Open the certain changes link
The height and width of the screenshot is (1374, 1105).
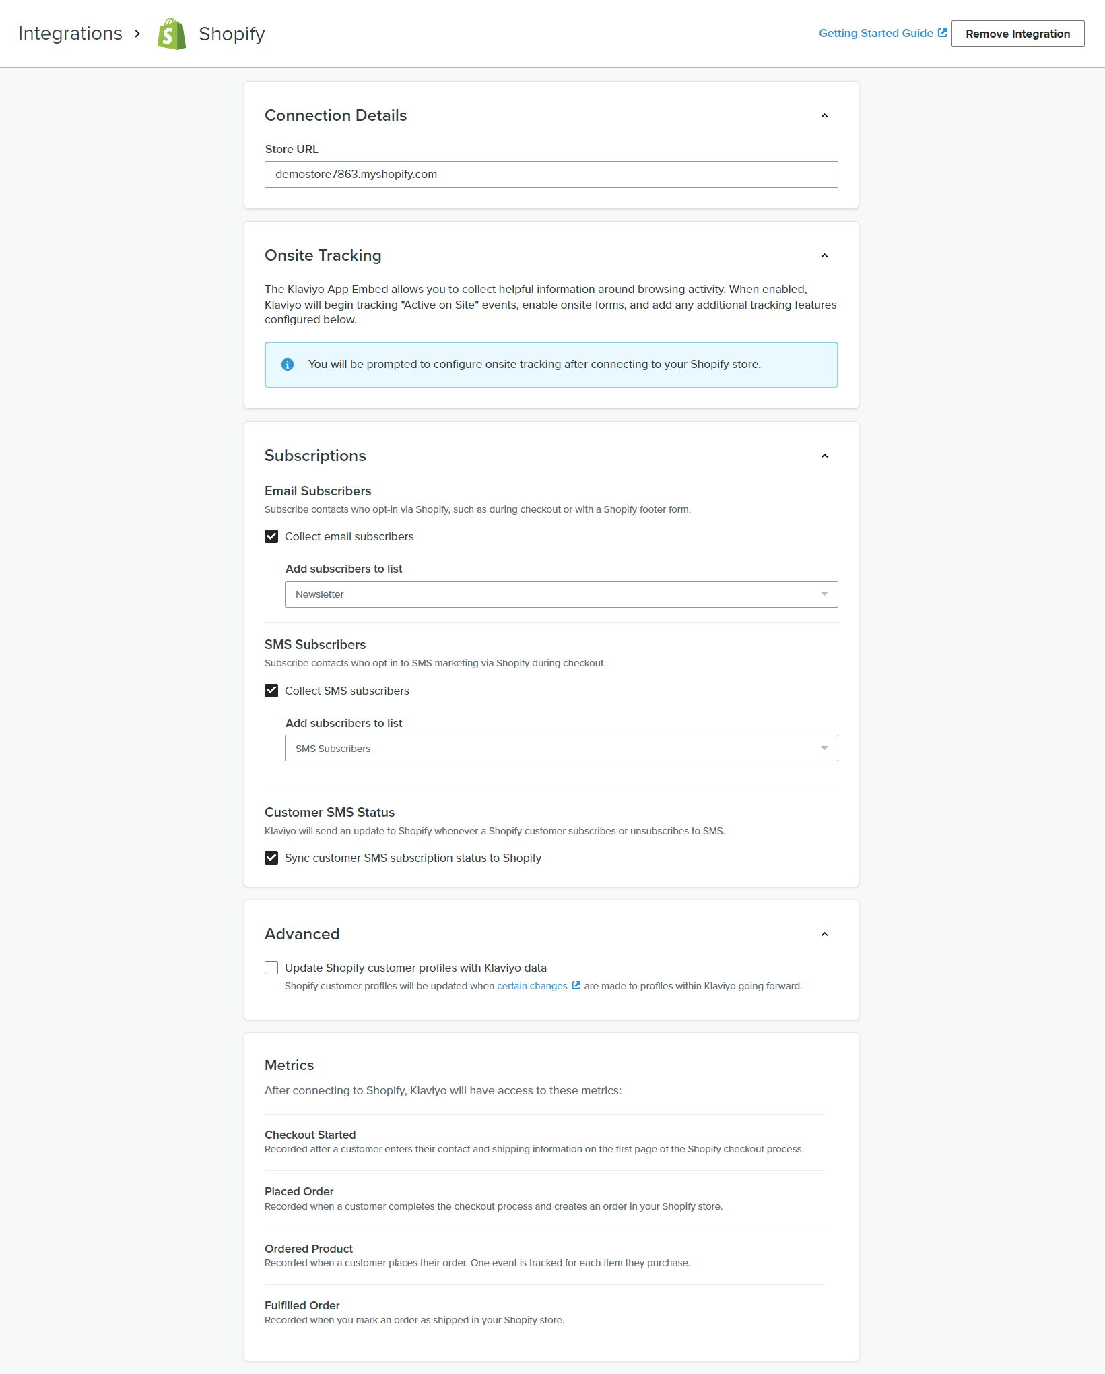[x=532, y=986]
